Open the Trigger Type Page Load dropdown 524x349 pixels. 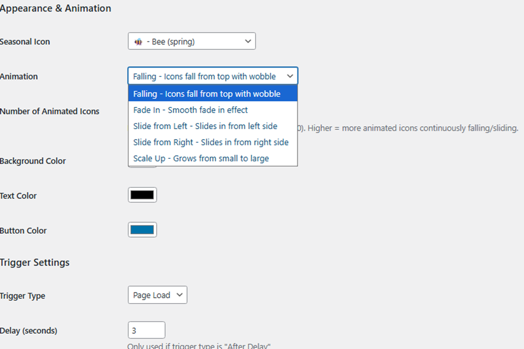point(157,295)
